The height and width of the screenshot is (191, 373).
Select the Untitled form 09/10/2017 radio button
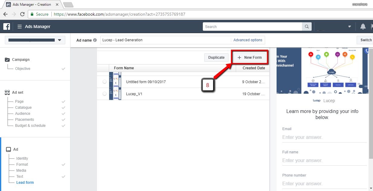pos(105,82)
